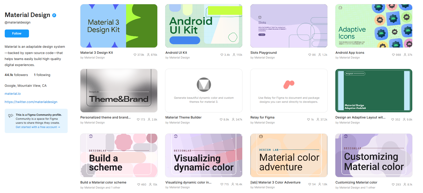
Task: Open the Build a scheme thumbnail
Action: click(x=119, y=155)
